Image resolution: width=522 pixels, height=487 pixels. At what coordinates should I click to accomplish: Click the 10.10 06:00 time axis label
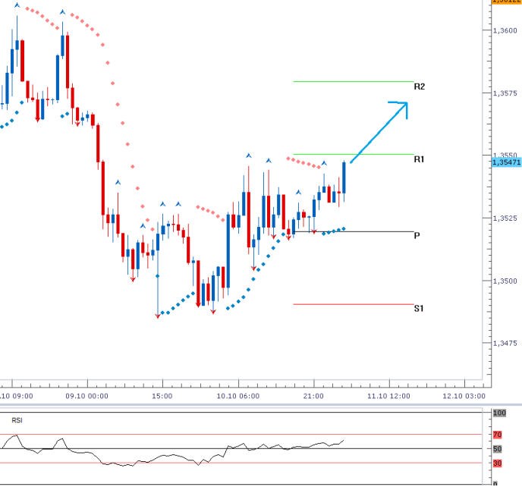tap(238, 396)
